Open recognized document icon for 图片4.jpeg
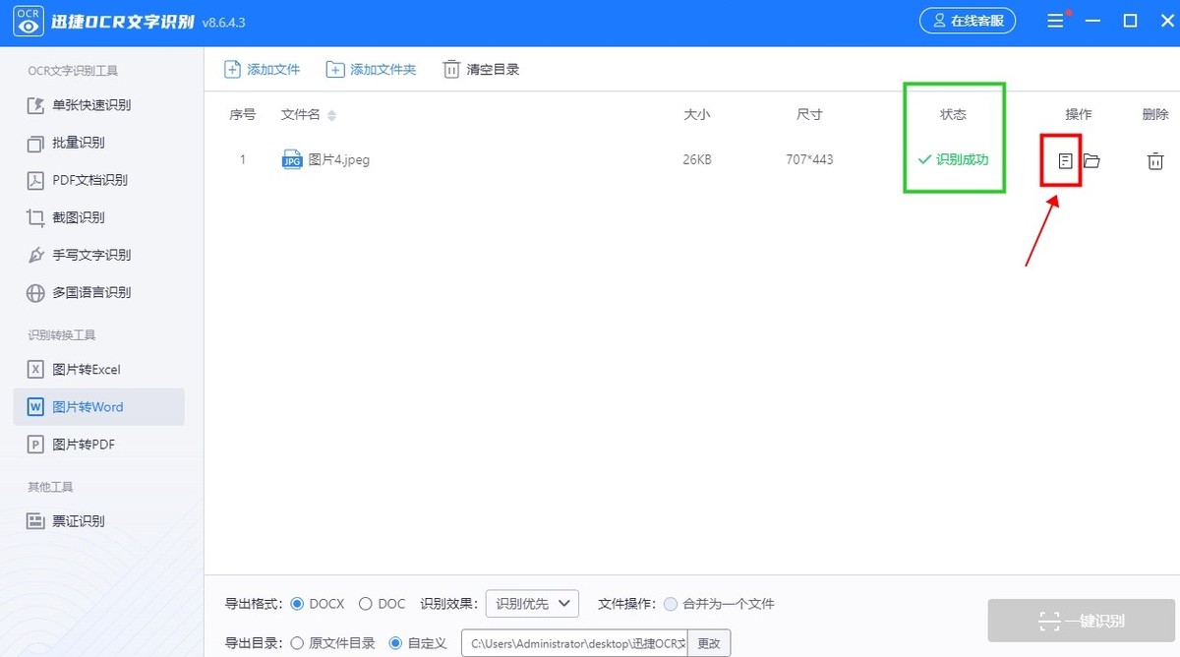 tap(1065, 160)
